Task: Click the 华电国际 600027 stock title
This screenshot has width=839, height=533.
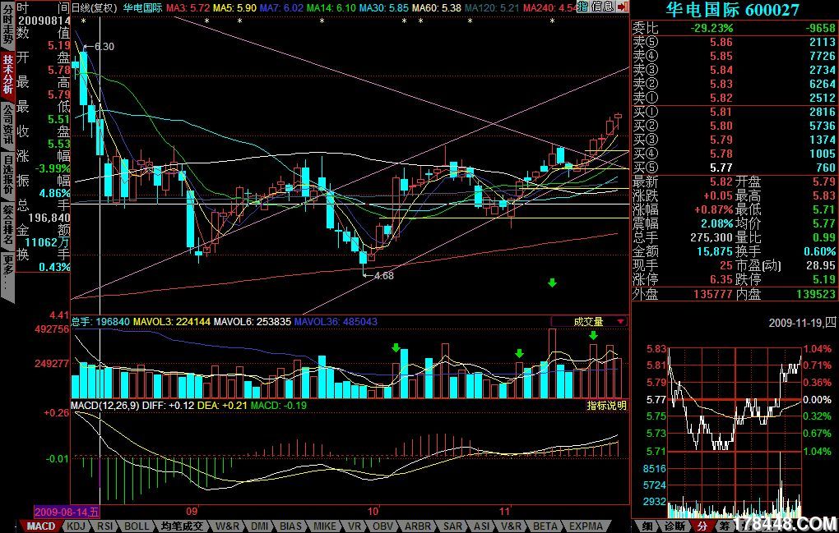Action: point(732,10)
